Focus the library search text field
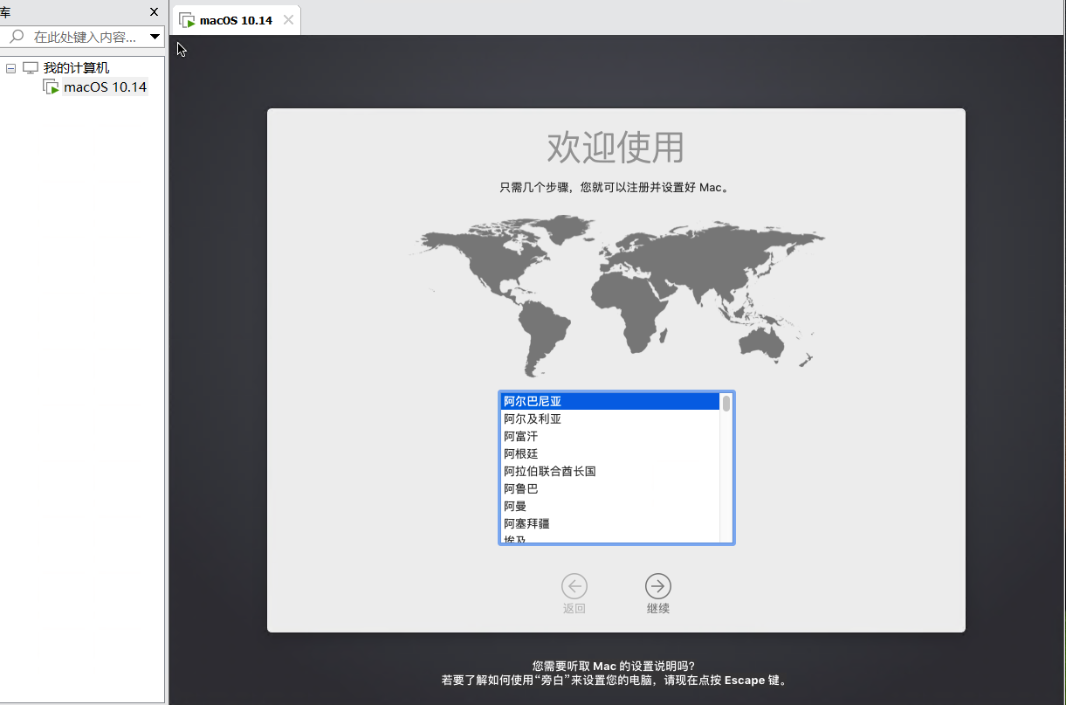The image size is (1066, 705). click(85, 37)
